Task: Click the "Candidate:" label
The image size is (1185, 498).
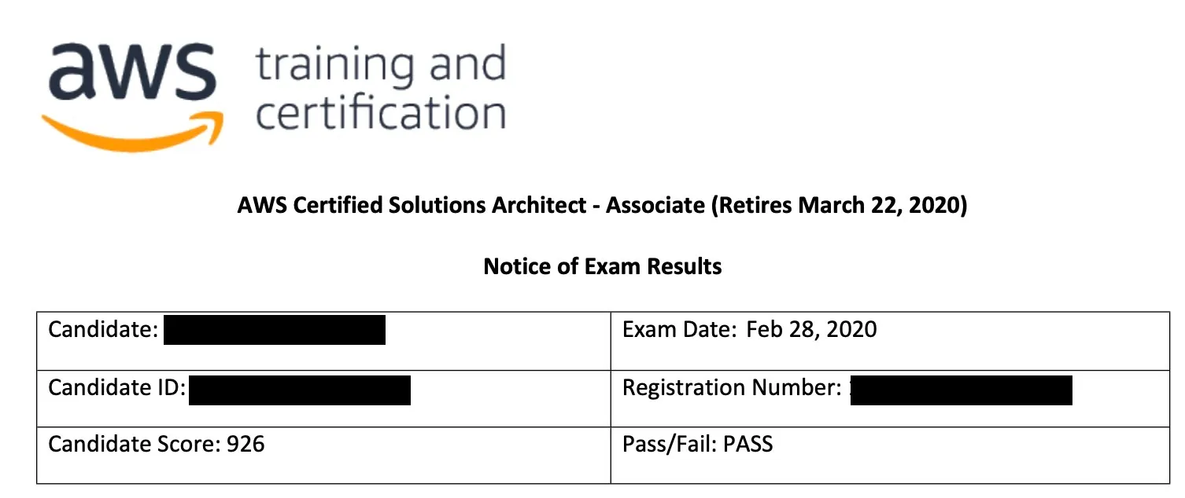Action: (x=104, y=329)
